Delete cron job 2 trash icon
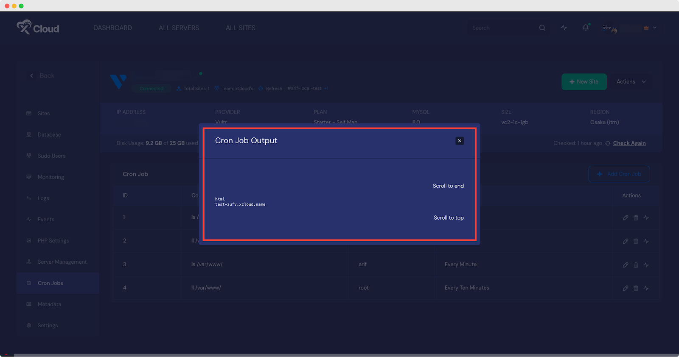This screenshot has width=679, height=357. tap(636, 241)
